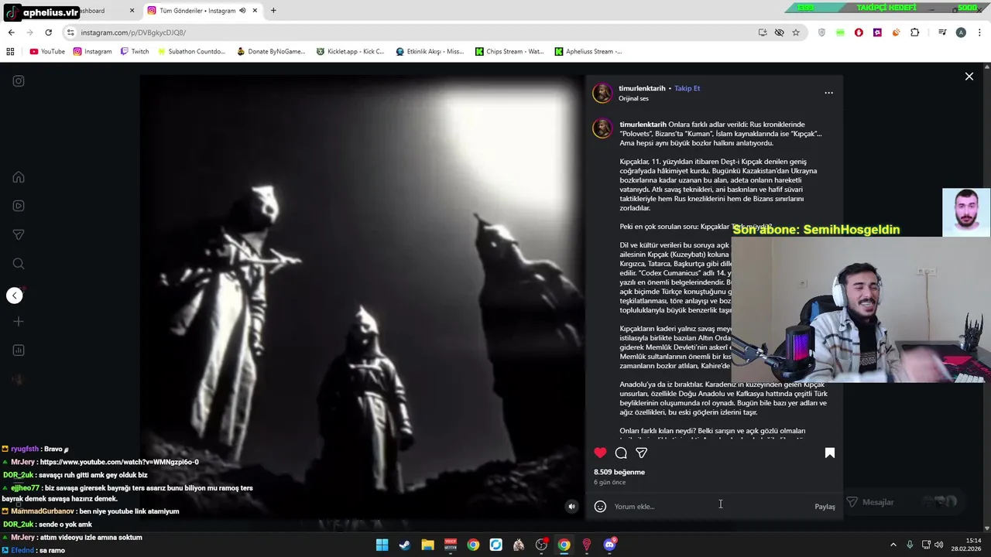
Task: Unlike the post via red heart icon
Action: (600, 453)
